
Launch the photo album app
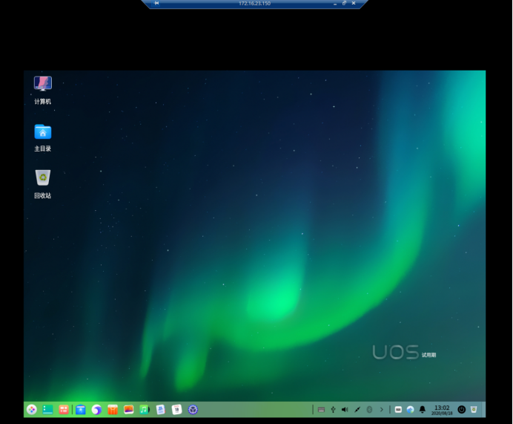128,410
